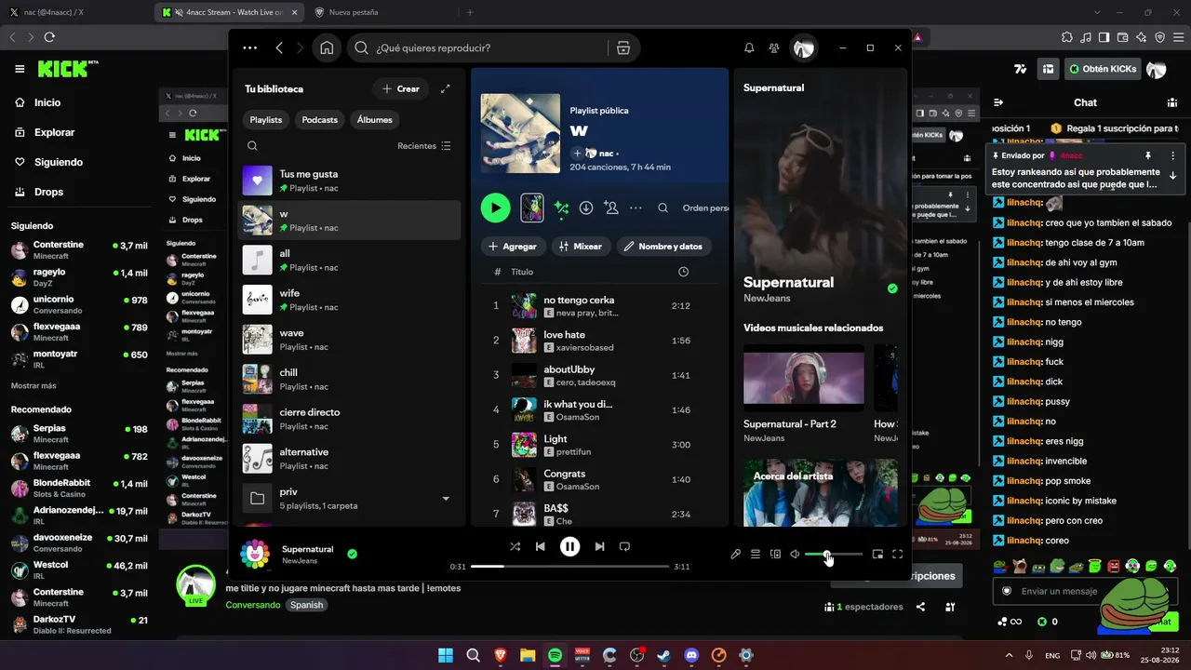Open Discord from the Windows taskbar

[x=691, y=655]
